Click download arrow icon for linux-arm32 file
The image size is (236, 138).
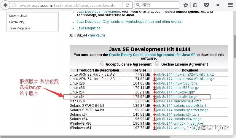click(154, 74)
